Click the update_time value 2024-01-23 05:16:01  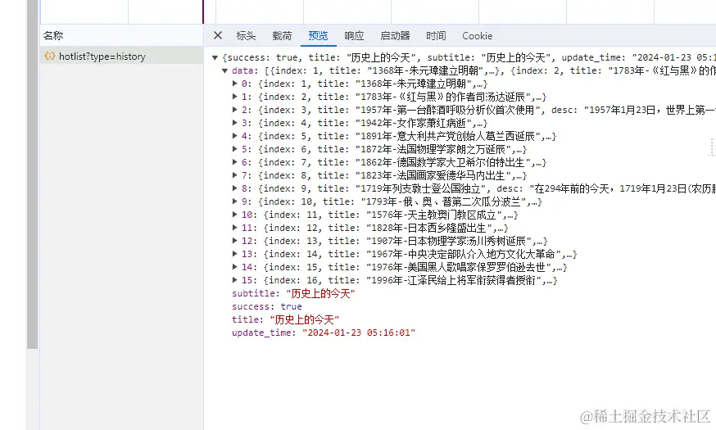tap(359, 333)
